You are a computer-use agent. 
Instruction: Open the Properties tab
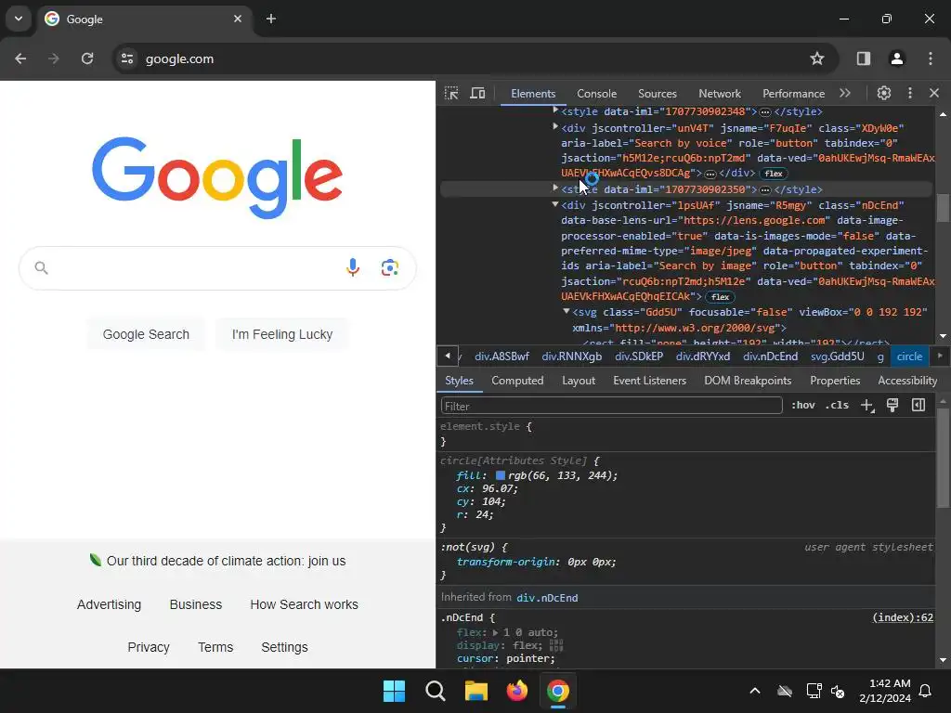tap(835, 380)
